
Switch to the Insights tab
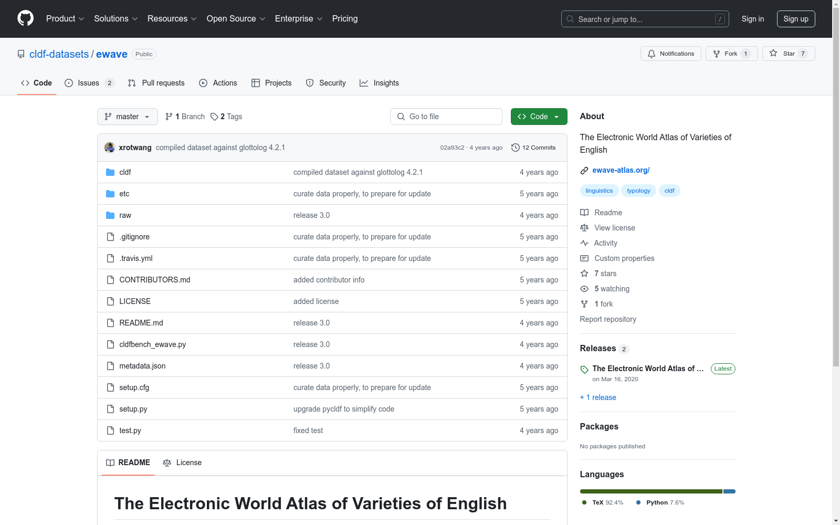tap(379, 83)
